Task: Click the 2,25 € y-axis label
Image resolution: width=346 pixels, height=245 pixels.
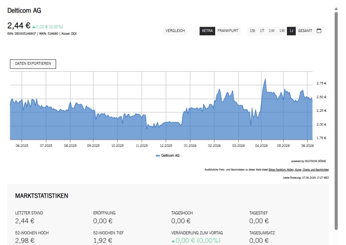Action: 321,111
